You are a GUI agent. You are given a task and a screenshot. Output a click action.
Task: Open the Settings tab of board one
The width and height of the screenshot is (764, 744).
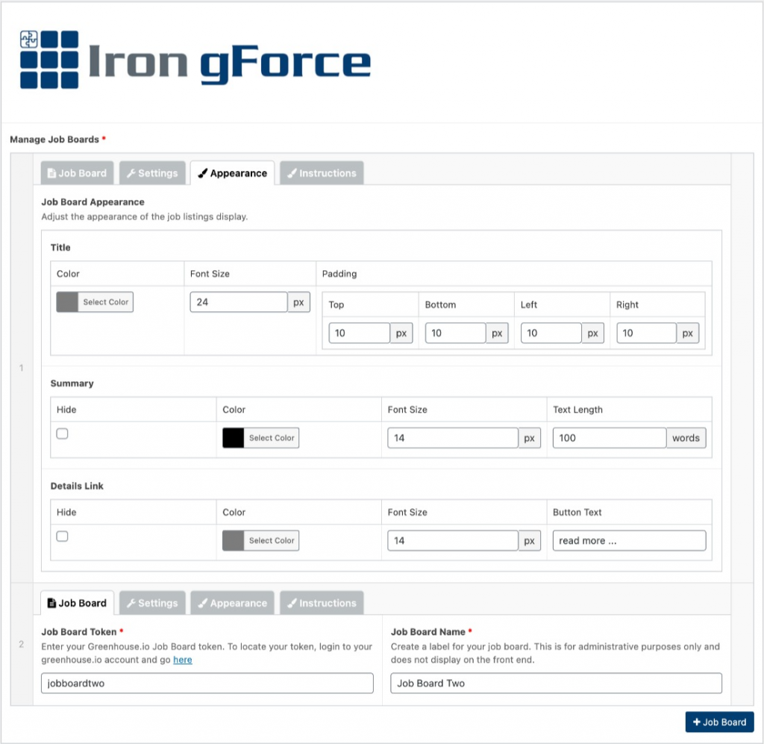click(152, 172)
